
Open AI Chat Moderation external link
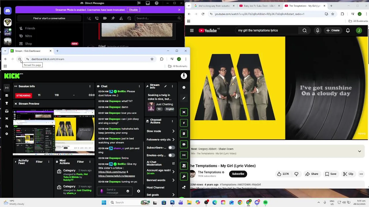pyautogui.click(x=174, y=163)
